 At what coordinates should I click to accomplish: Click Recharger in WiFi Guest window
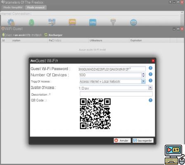(53, 35)
